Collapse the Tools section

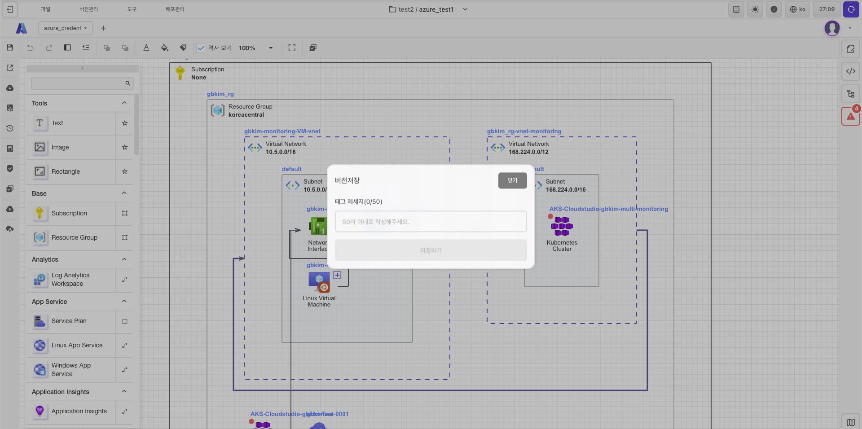[124, 103]
